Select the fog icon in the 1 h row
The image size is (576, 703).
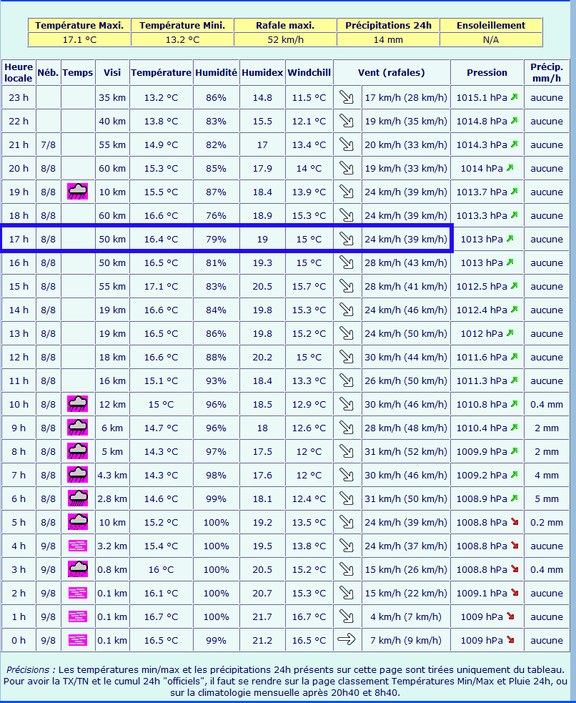pyautogui.click(x=77, y=616)
